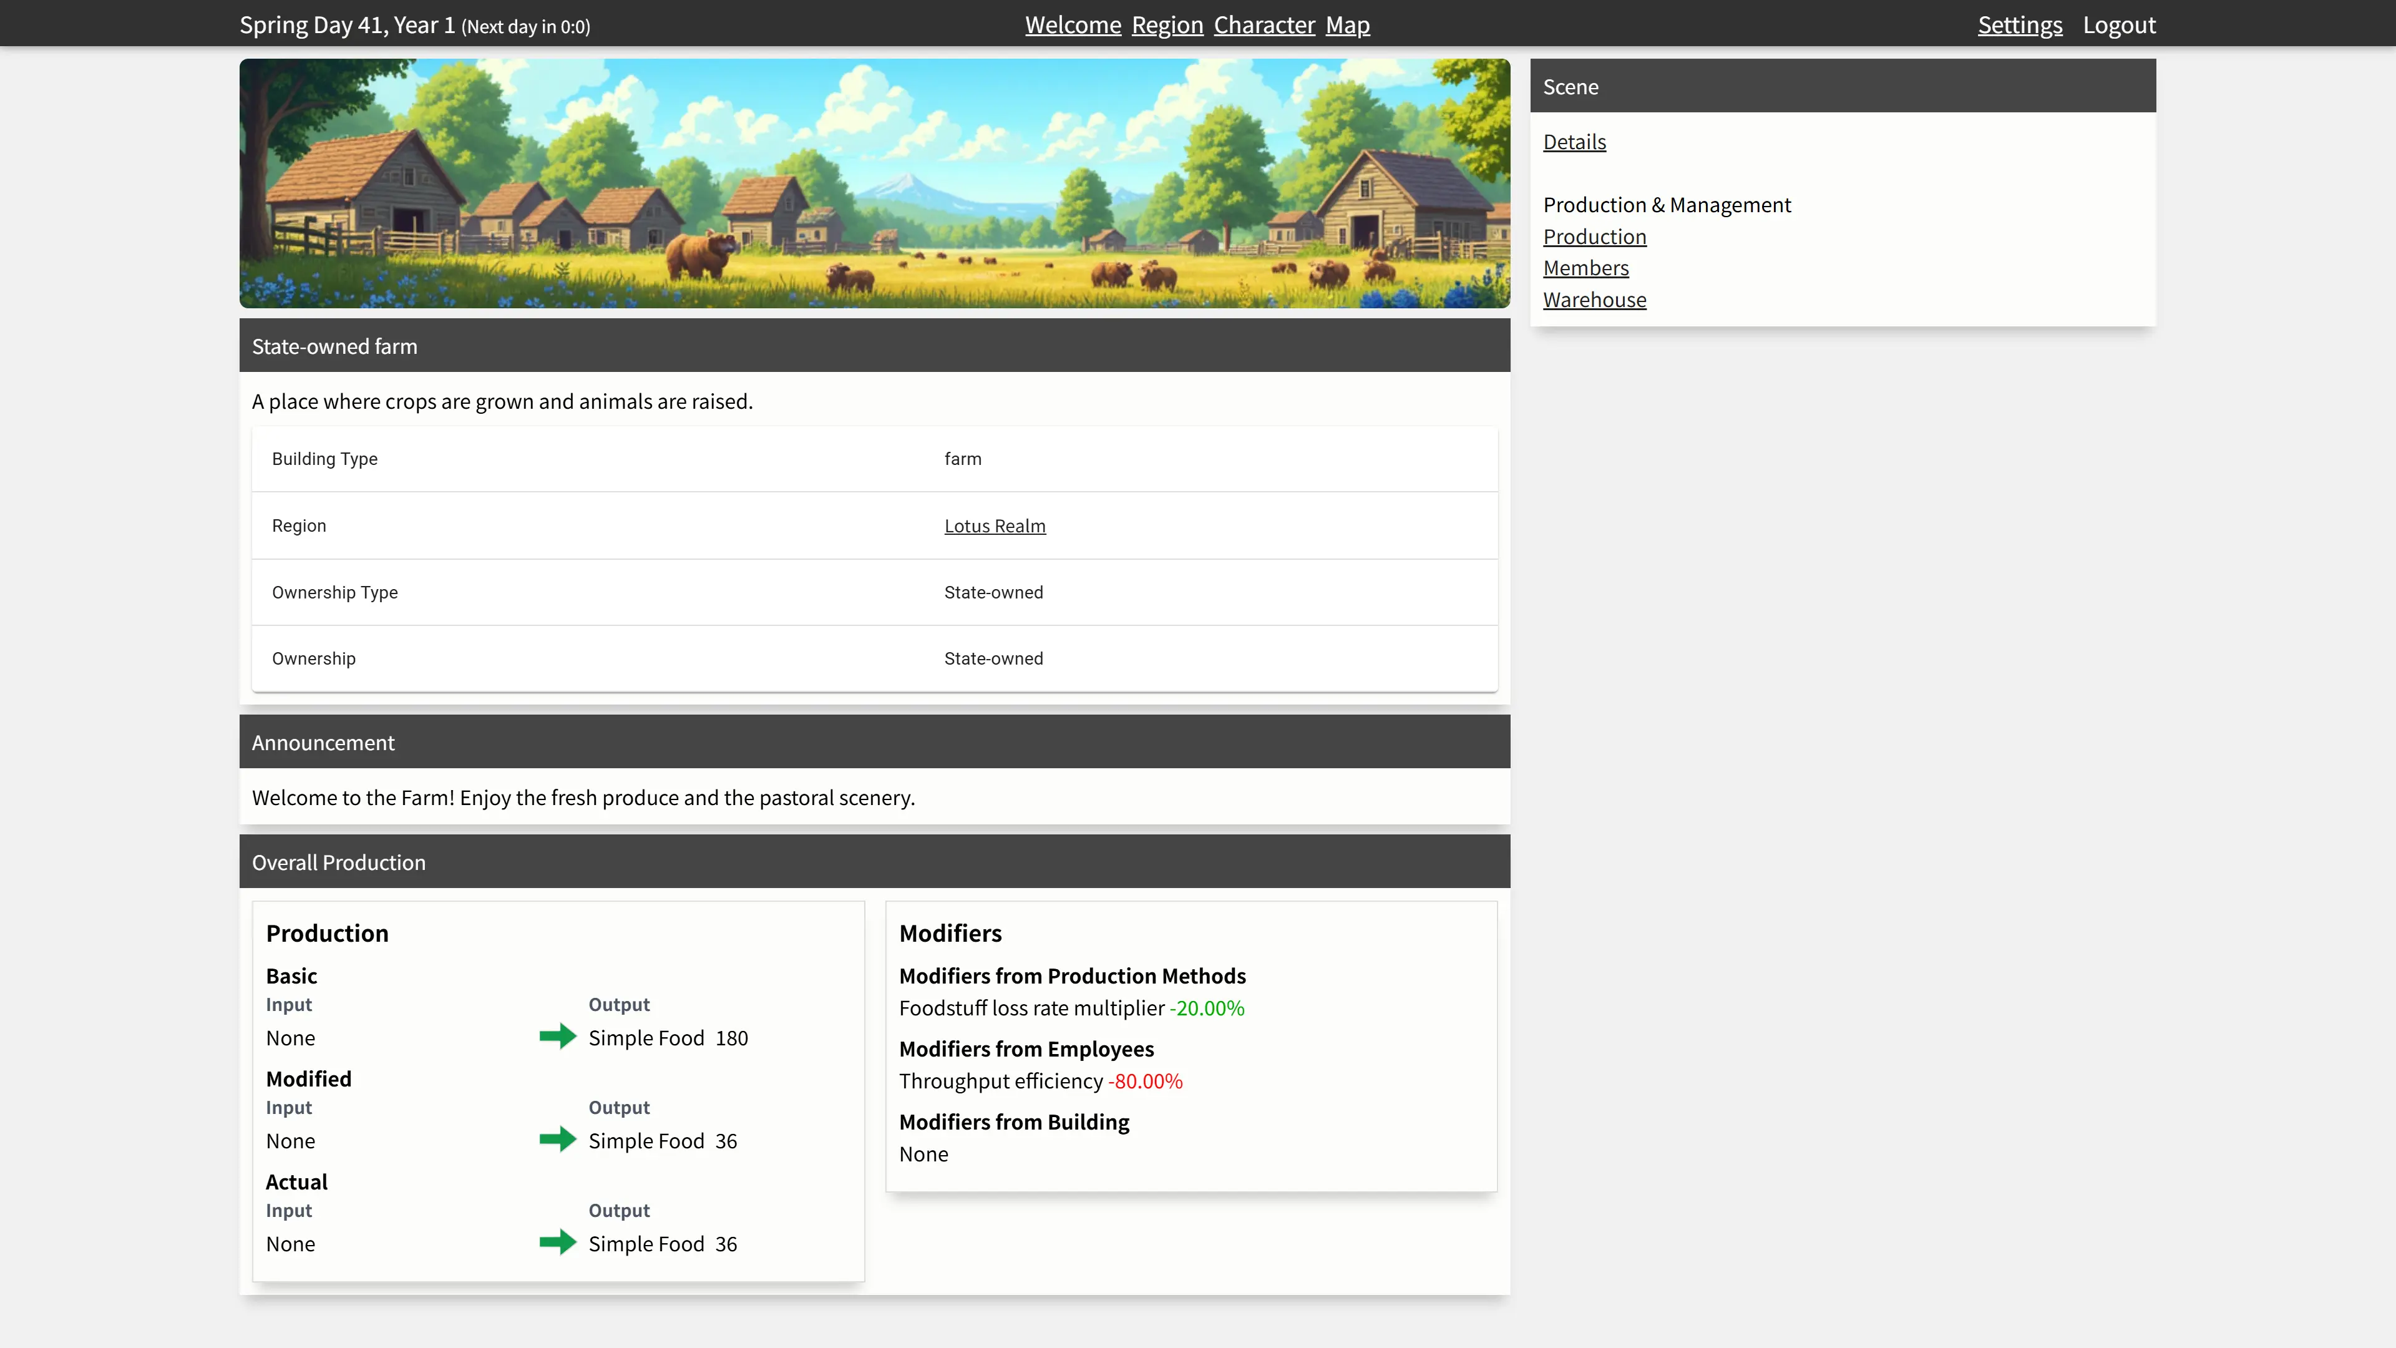Click the 'Production & Management' label
2396x1348 pixels.
pos(1667,205)
